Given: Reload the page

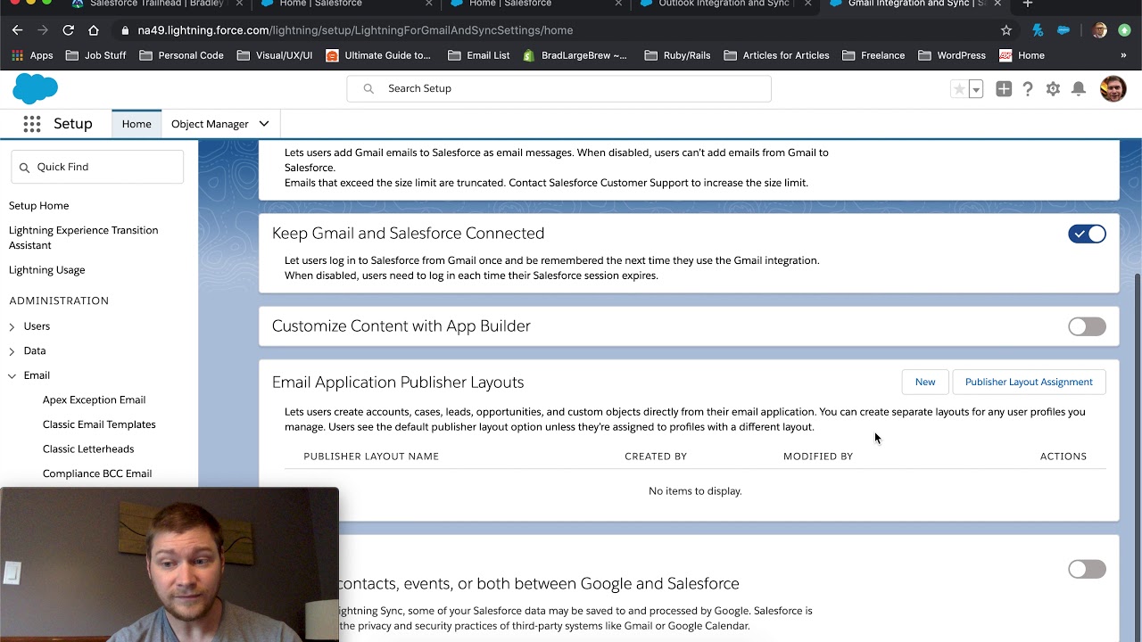Looking at the screenshot, I should pyautogui.click(x=68, y=30).
